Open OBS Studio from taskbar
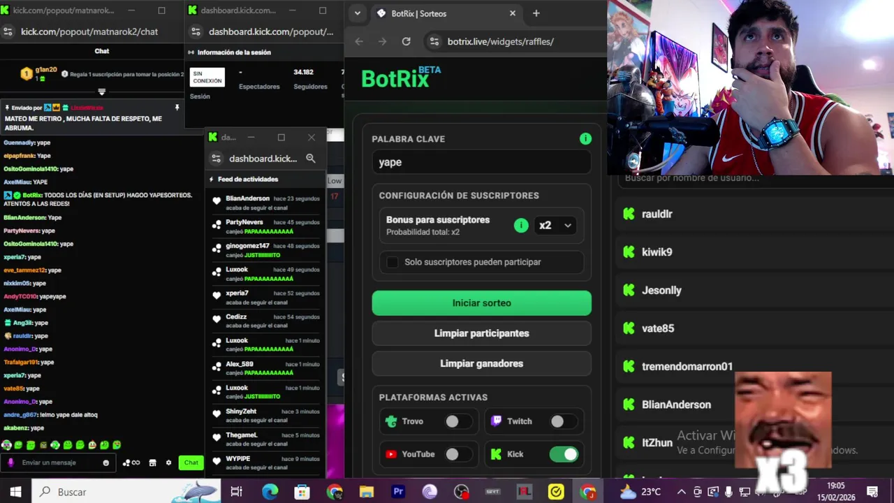The height and width of the screenshot is (503, 894). (461, 492)
